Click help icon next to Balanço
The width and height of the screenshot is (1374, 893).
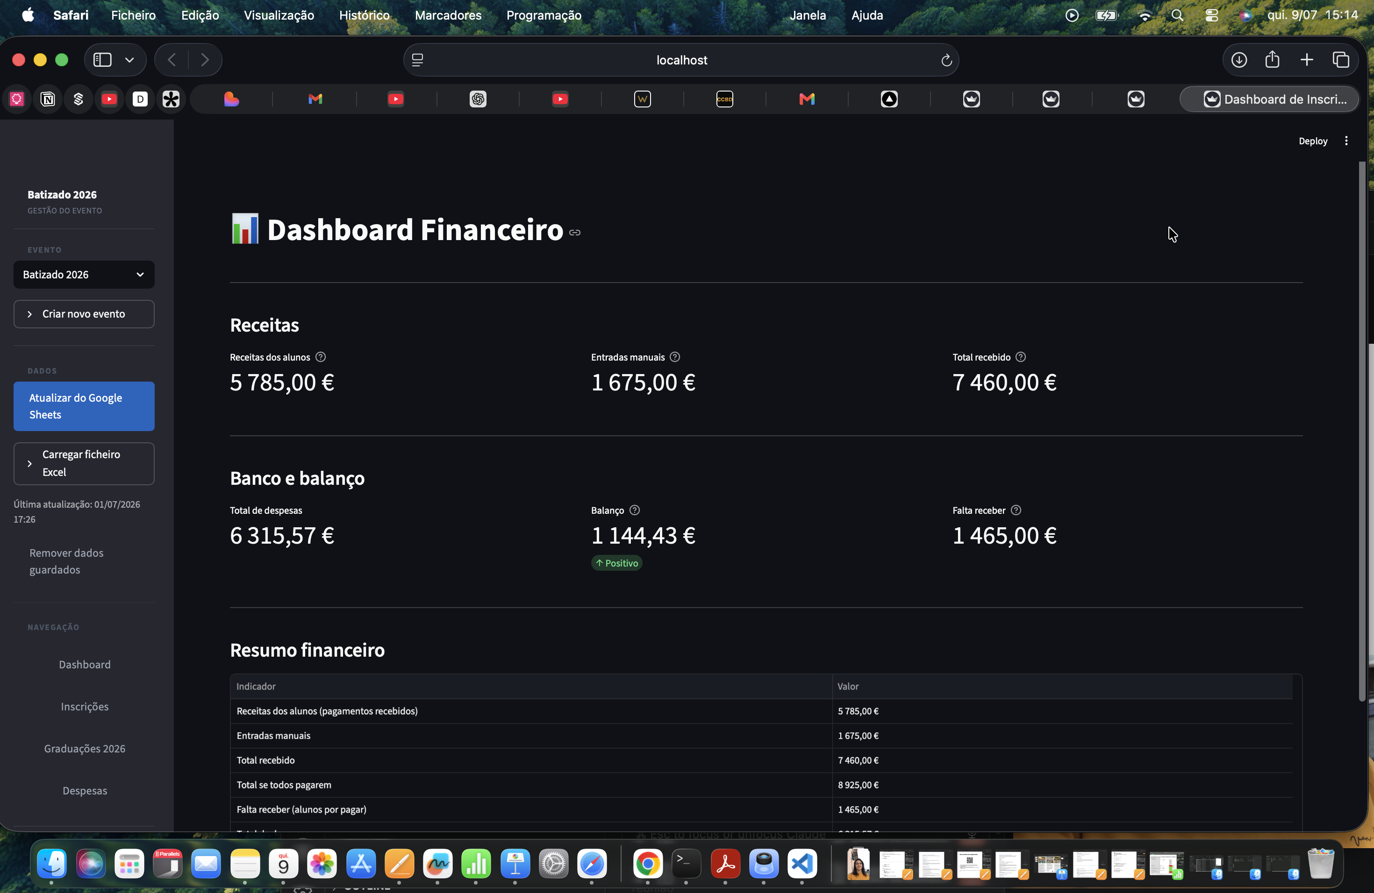coord(635,510)
